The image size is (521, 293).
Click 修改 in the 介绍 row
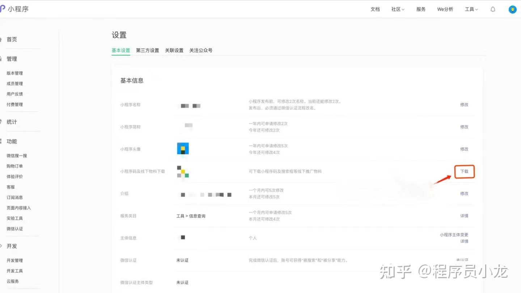pos(464,194)
